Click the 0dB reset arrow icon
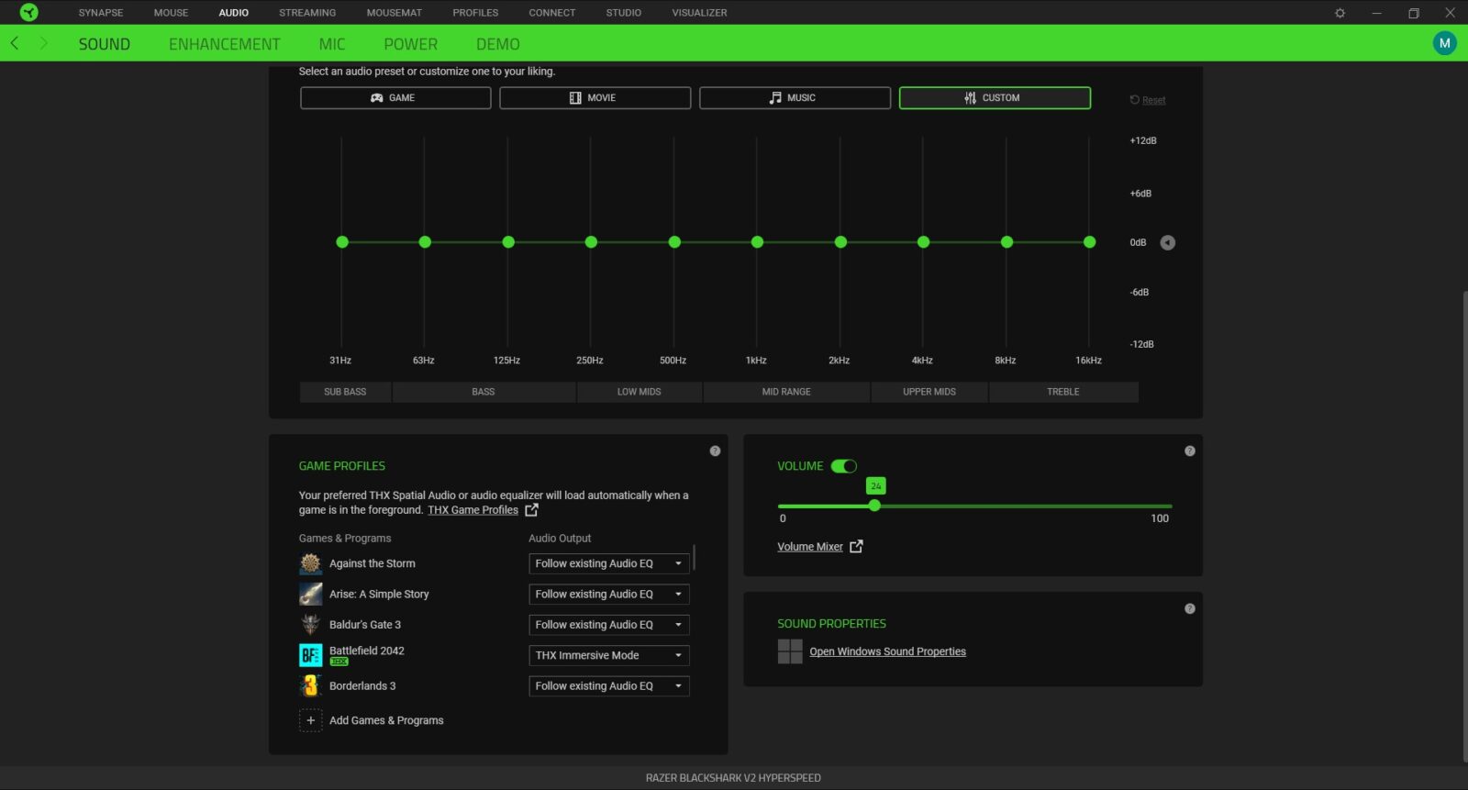Image resolution: width=1468 pixels, height=790 pixels. pos(1167,242)
